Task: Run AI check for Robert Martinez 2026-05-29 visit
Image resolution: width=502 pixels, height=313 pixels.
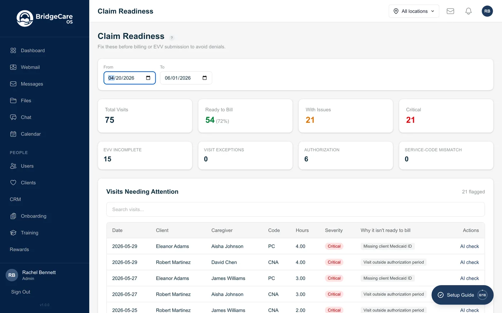Action: click(469, 262)
